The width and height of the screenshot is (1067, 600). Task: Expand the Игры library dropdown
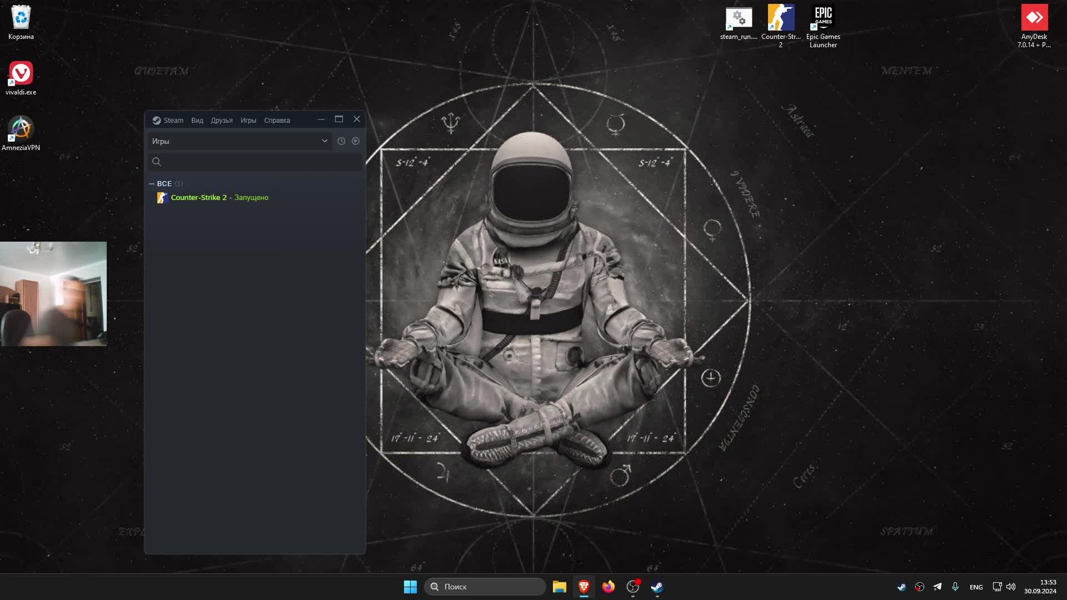[x=325, y=141]
